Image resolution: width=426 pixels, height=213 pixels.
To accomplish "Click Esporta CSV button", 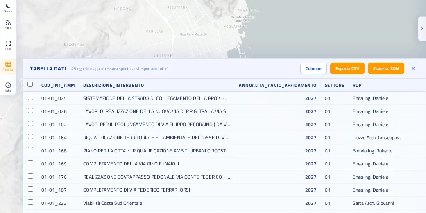I will (347, 68).
